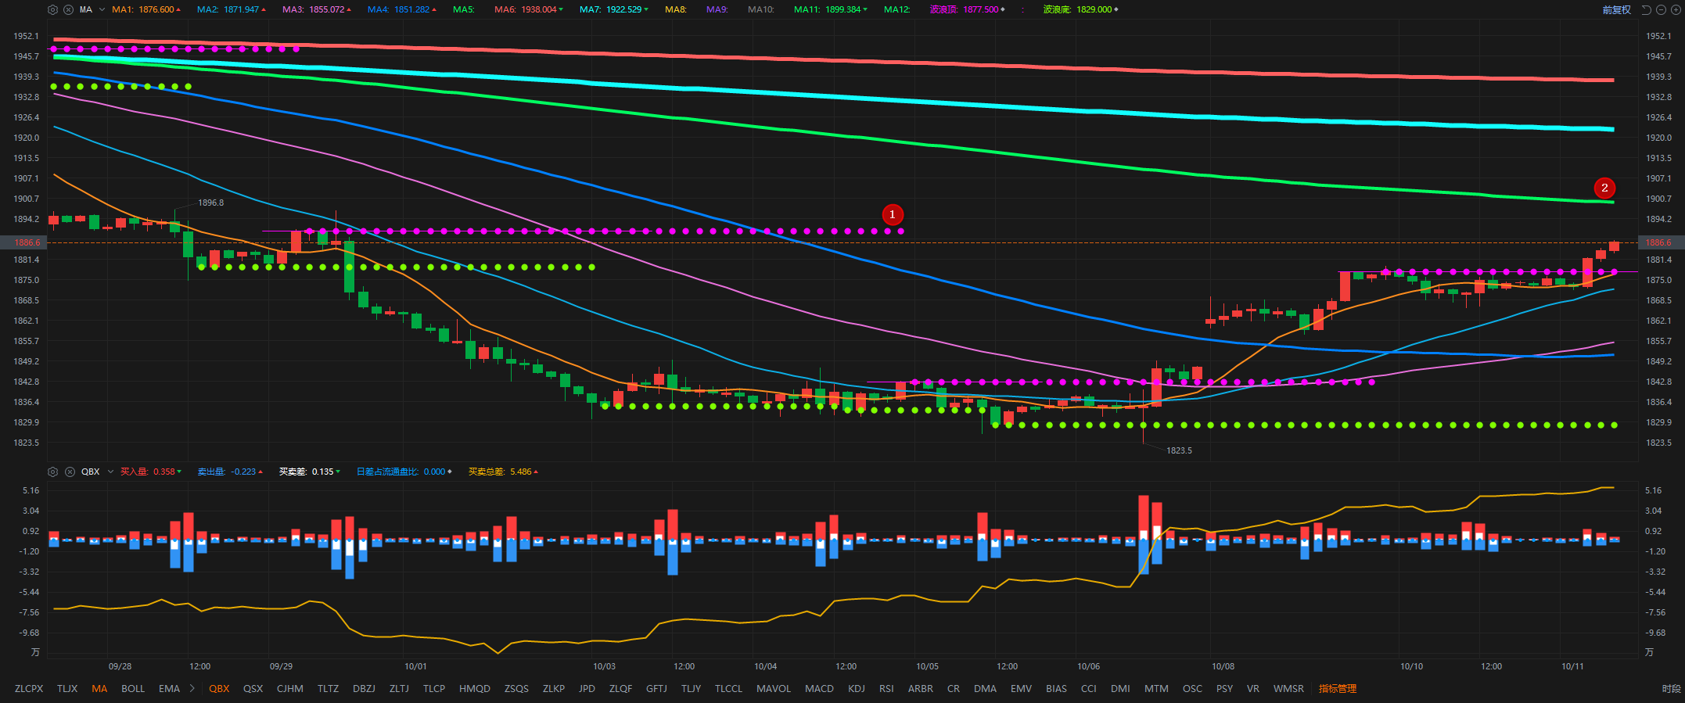Click MA2 value 1871.947 label
Screen dimensions: 1685x703
232,9
